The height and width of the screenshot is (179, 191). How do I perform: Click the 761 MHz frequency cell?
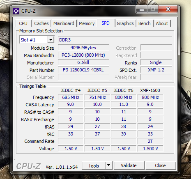(x=97, y=97)
